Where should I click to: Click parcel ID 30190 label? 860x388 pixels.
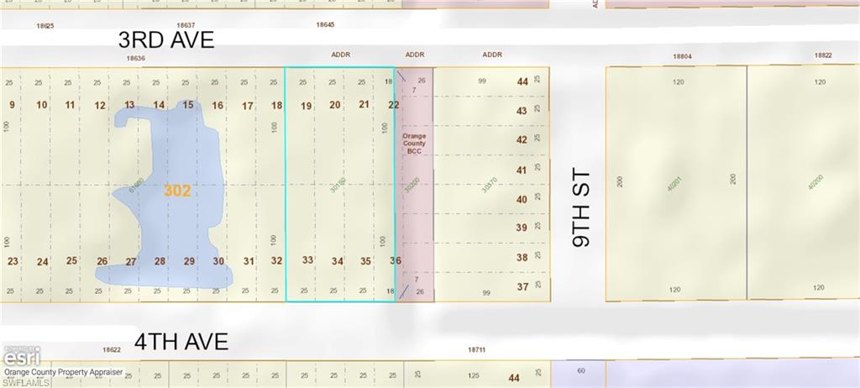coord(338,185)
